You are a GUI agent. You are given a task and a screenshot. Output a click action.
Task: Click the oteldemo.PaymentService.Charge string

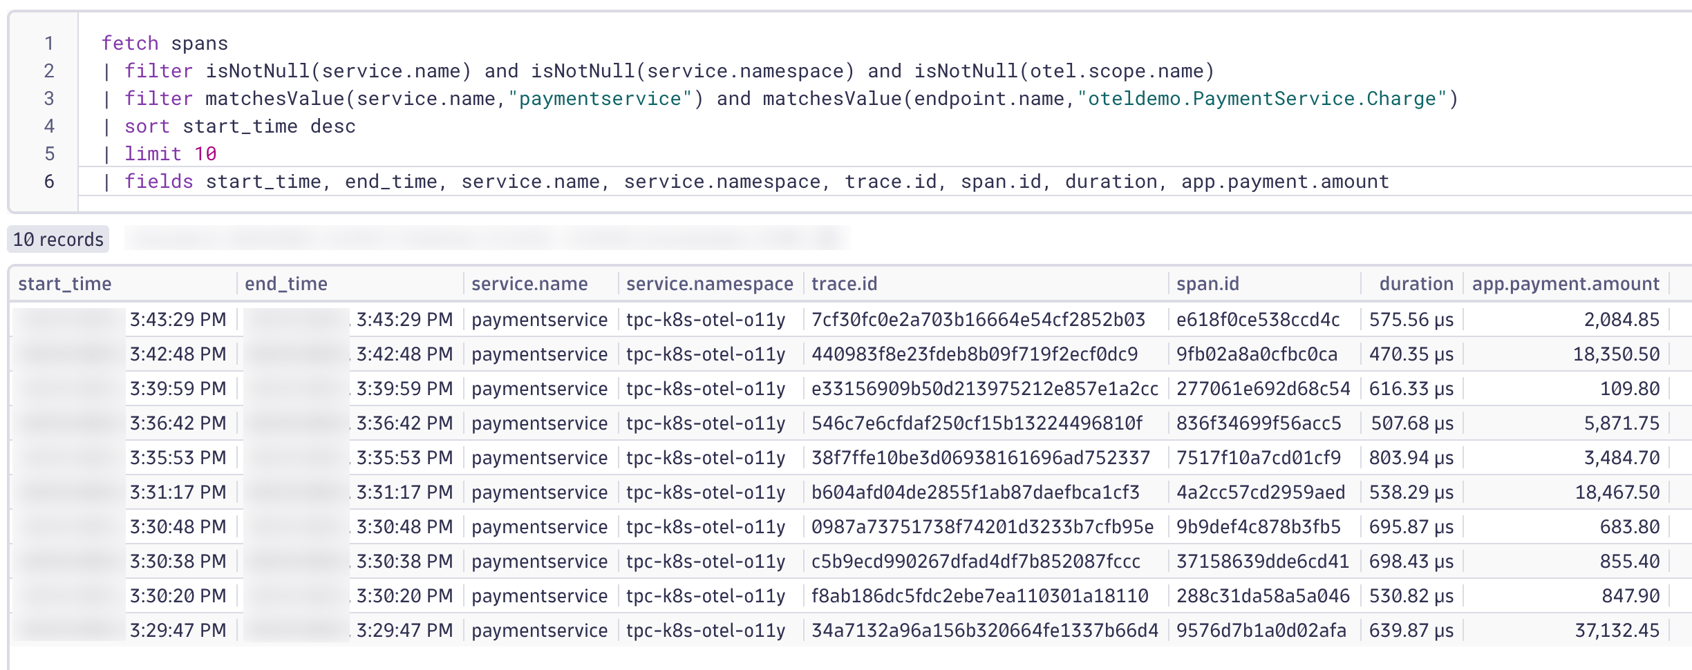tap(1263, 98)
